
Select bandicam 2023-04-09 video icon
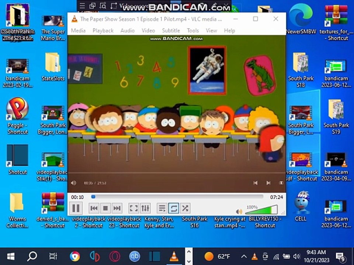point(336,167)
